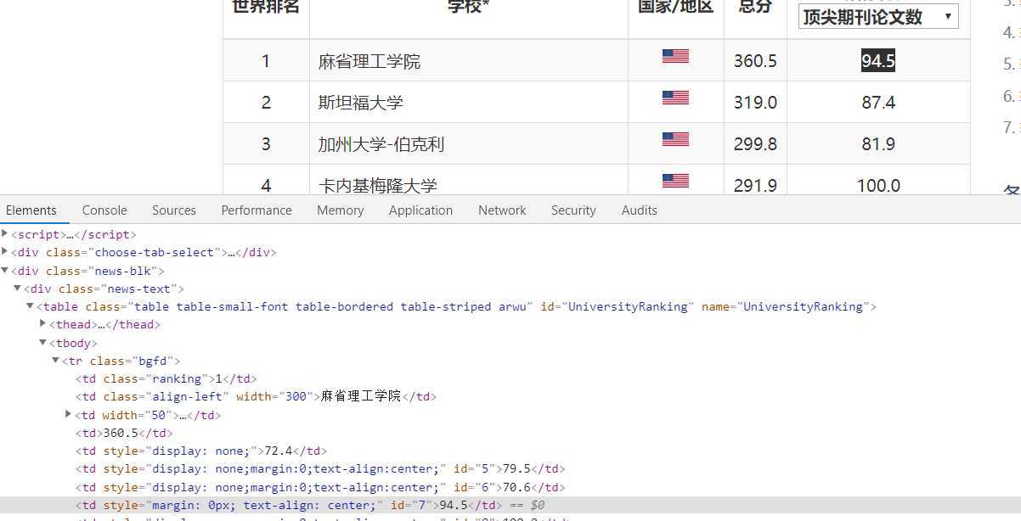Click the 学校* column header
Image resolution: width=1021 pixels, height=521 pixels.
(469, 7)
